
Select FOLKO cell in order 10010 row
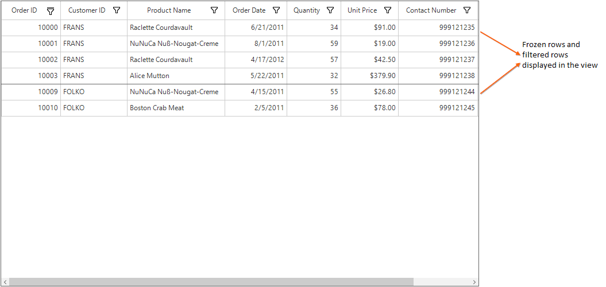coord(94,108)
